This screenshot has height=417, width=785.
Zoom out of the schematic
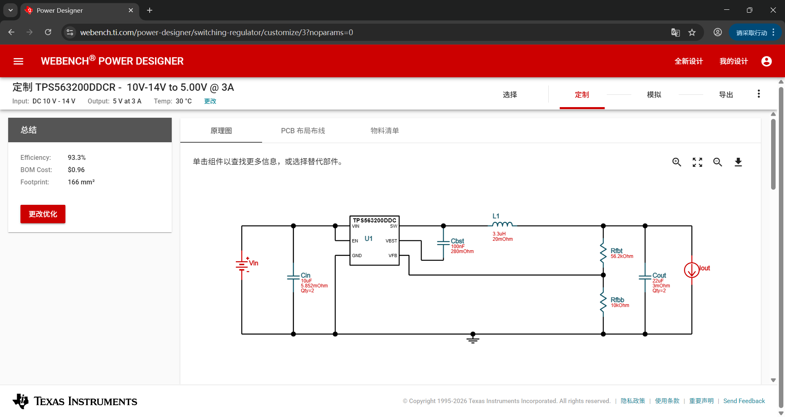pos(718,162)
